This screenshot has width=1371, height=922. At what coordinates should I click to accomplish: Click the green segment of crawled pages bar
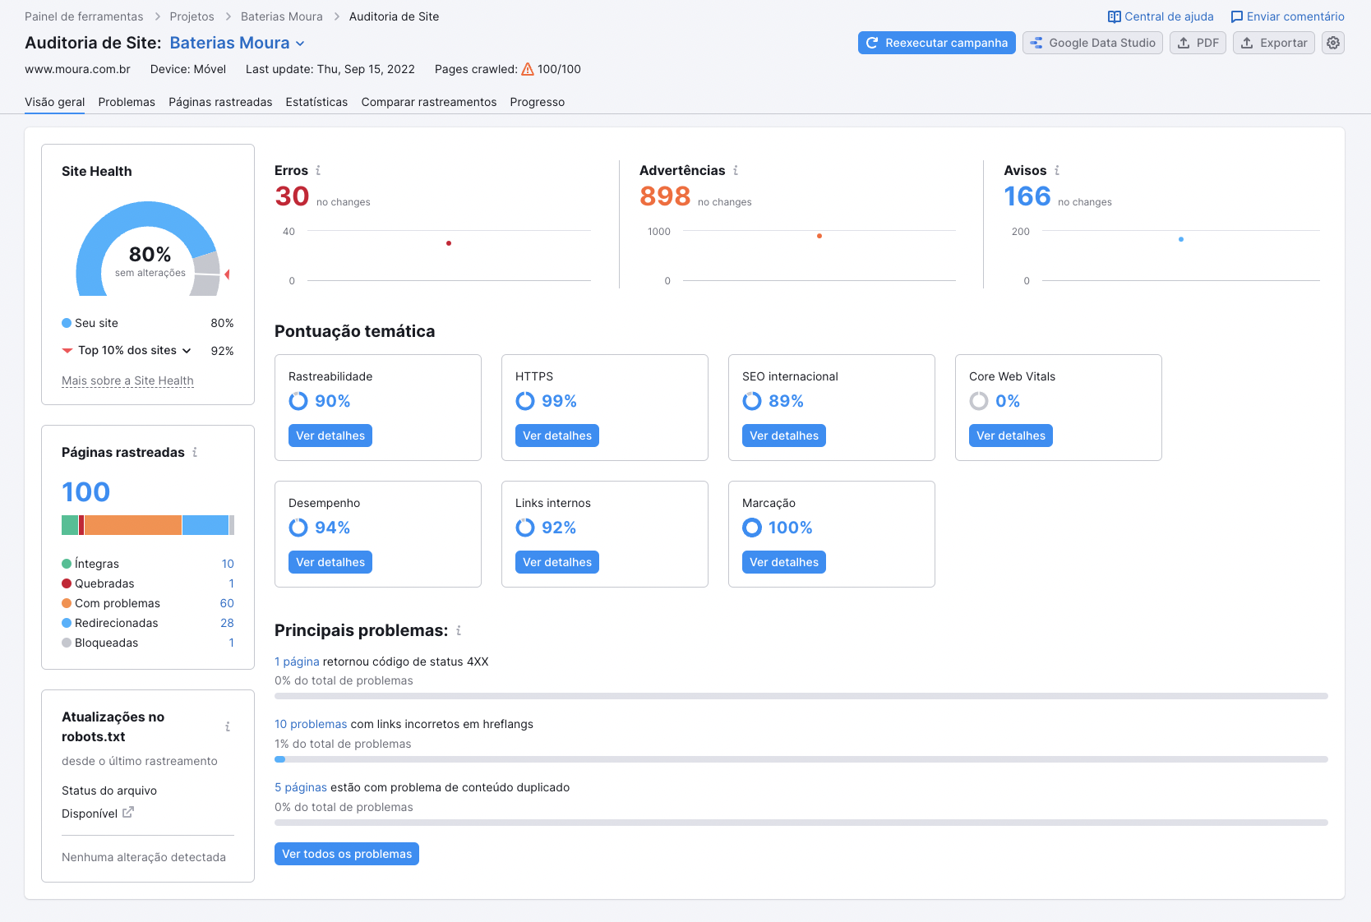[x=70, y=525]
